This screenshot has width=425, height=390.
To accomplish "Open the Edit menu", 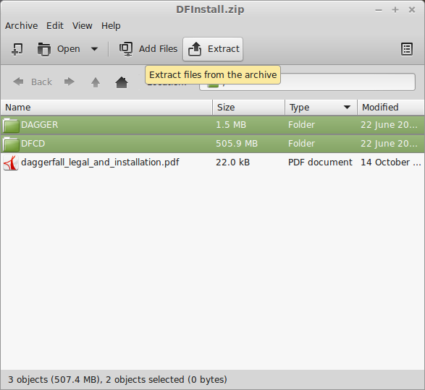I will click(x=55, y=26).
